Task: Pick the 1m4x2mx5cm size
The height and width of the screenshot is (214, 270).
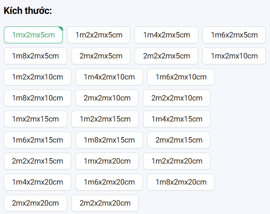Action: coord(166,35)
